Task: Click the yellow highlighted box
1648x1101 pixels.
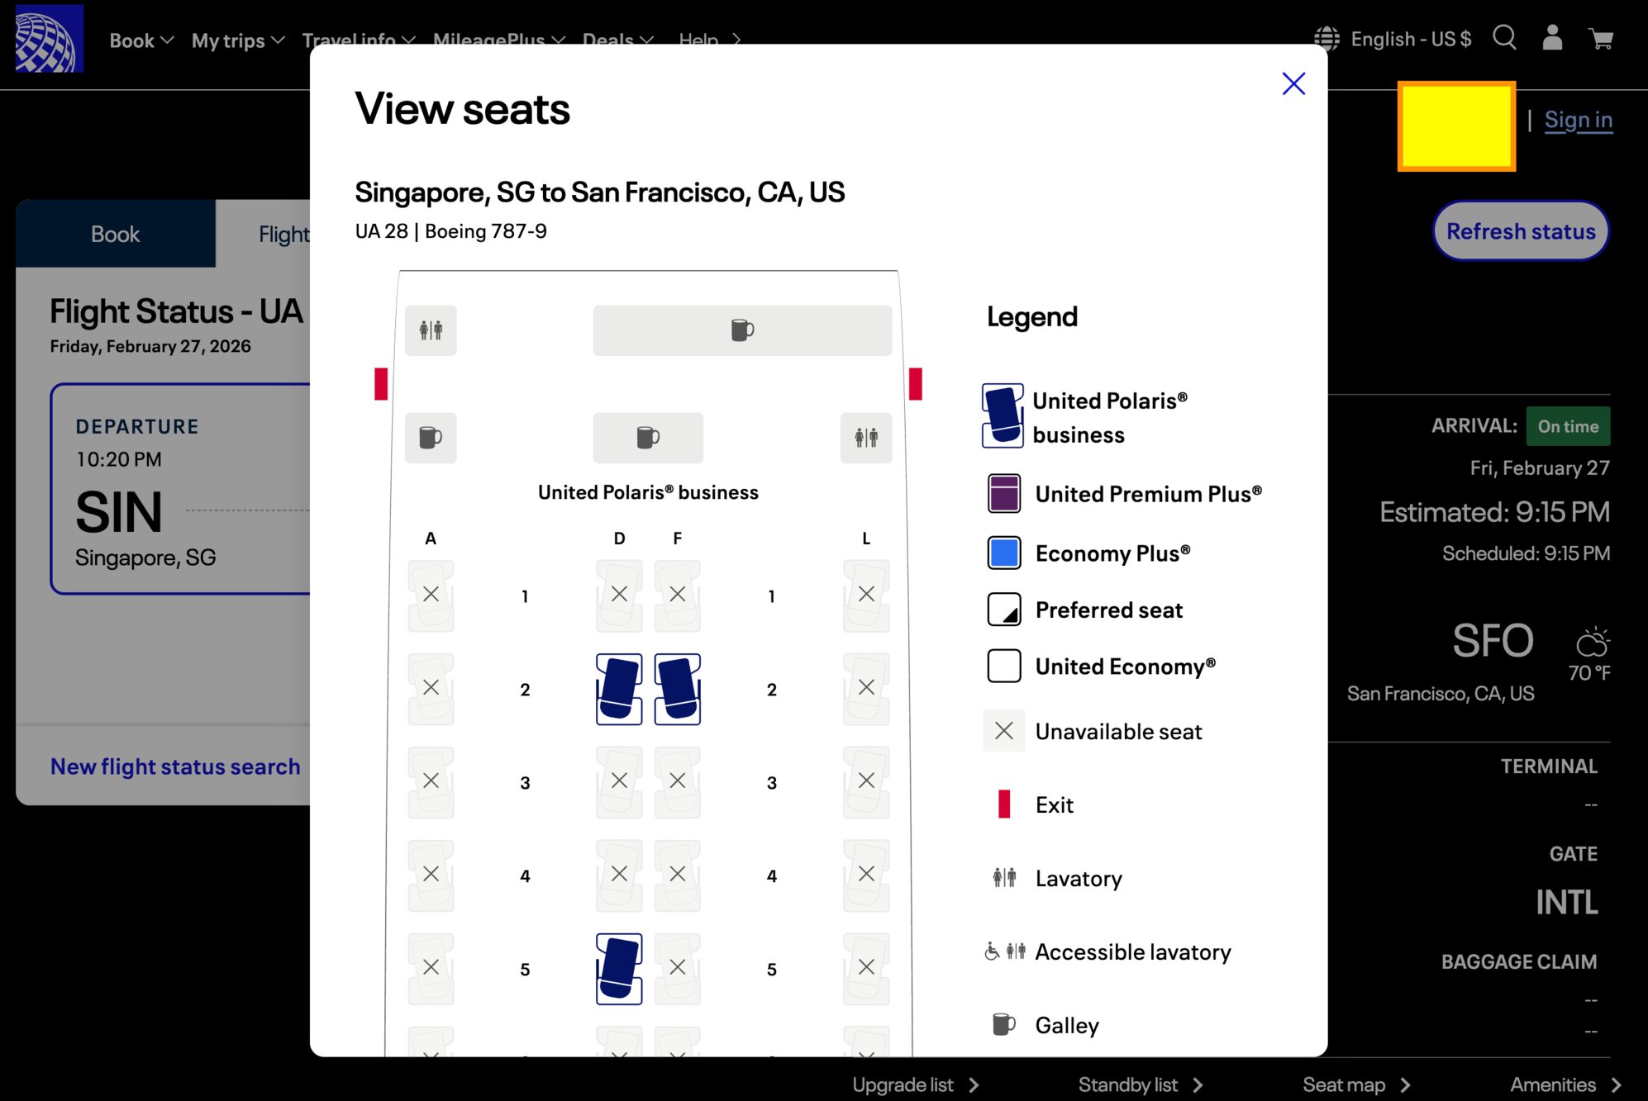Action: (x=1456, y=126)
